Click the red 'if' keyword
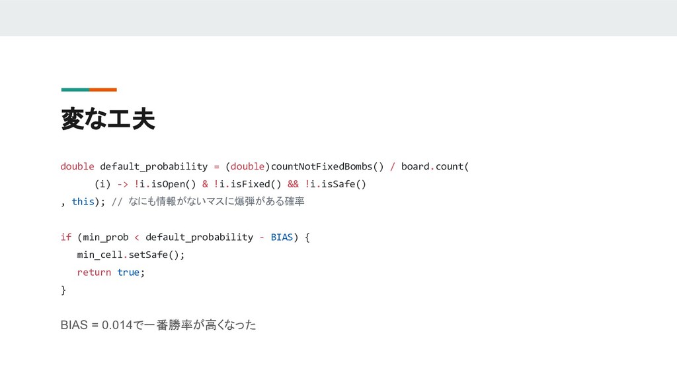 tap(66, 237)
